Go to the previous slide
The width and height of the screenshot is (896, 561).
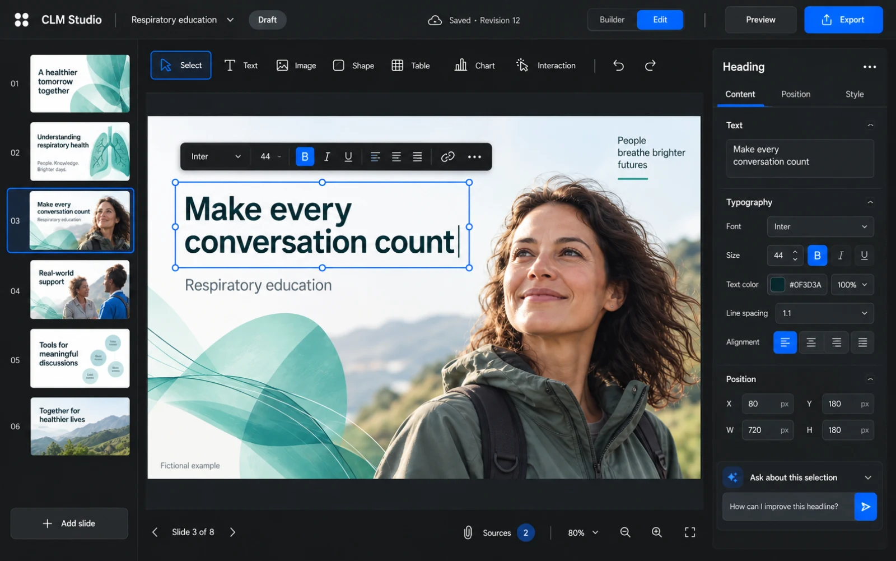(x=155, y=532)
